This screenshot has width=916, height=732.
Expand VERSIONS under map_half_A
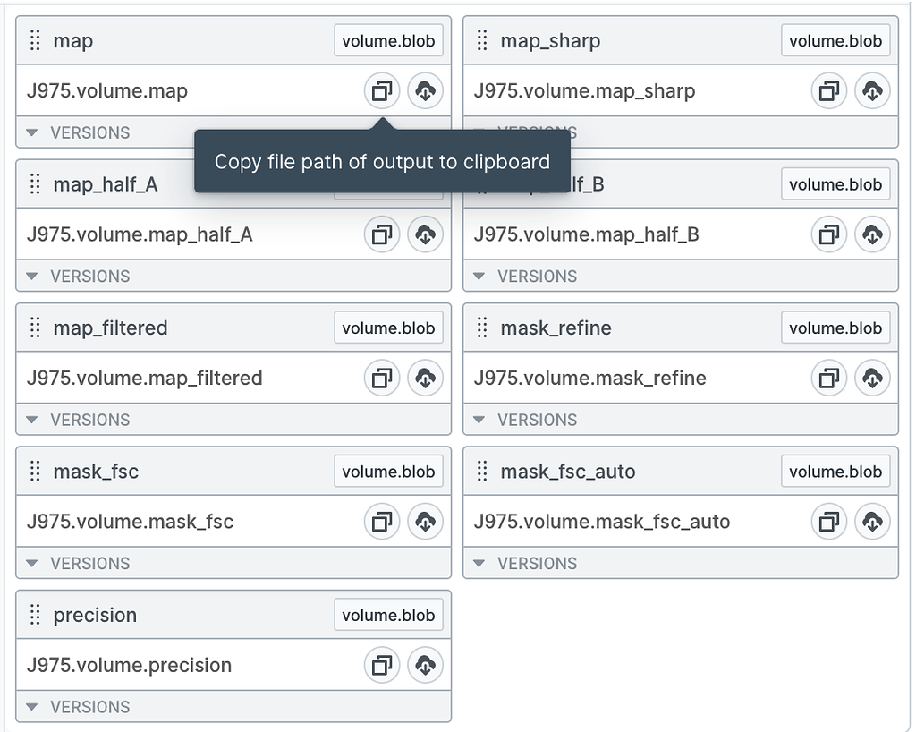point(79,276)
